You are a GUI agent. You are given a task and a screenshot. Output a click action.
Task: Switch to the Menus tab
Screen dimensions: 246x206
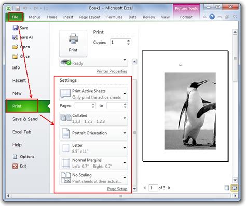[35, 17]
